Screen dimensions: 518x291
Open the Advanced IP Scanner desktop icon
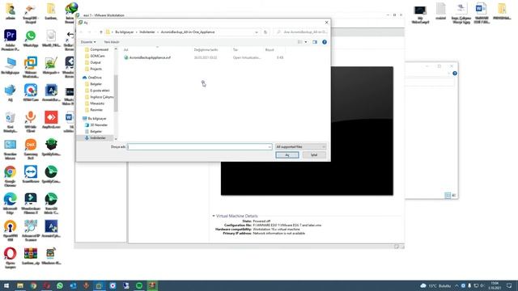tap(31, 230)
